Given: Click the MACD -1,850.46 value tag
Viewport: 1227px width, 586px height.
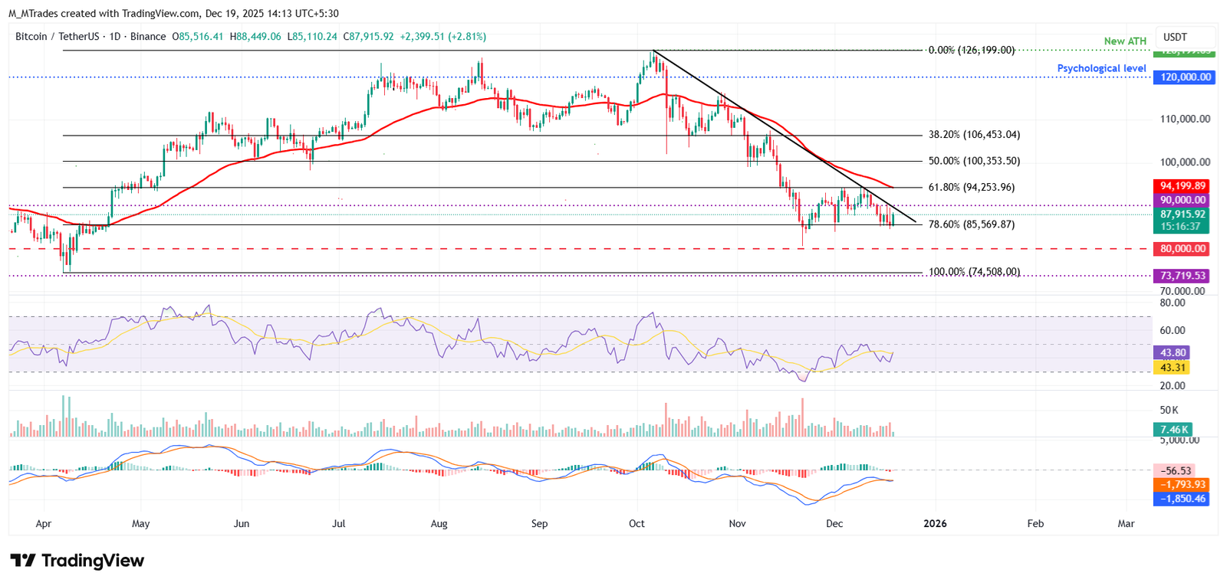Looking at the screenshot, I should (x=1182, y=499).
